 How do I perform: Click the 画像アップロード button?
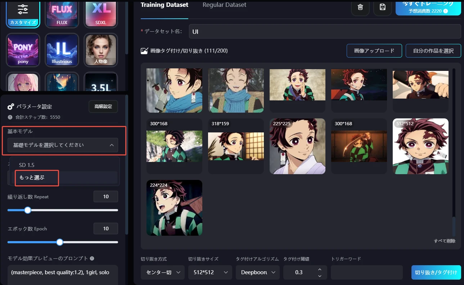pyautogui.click(x=374, y=51)
